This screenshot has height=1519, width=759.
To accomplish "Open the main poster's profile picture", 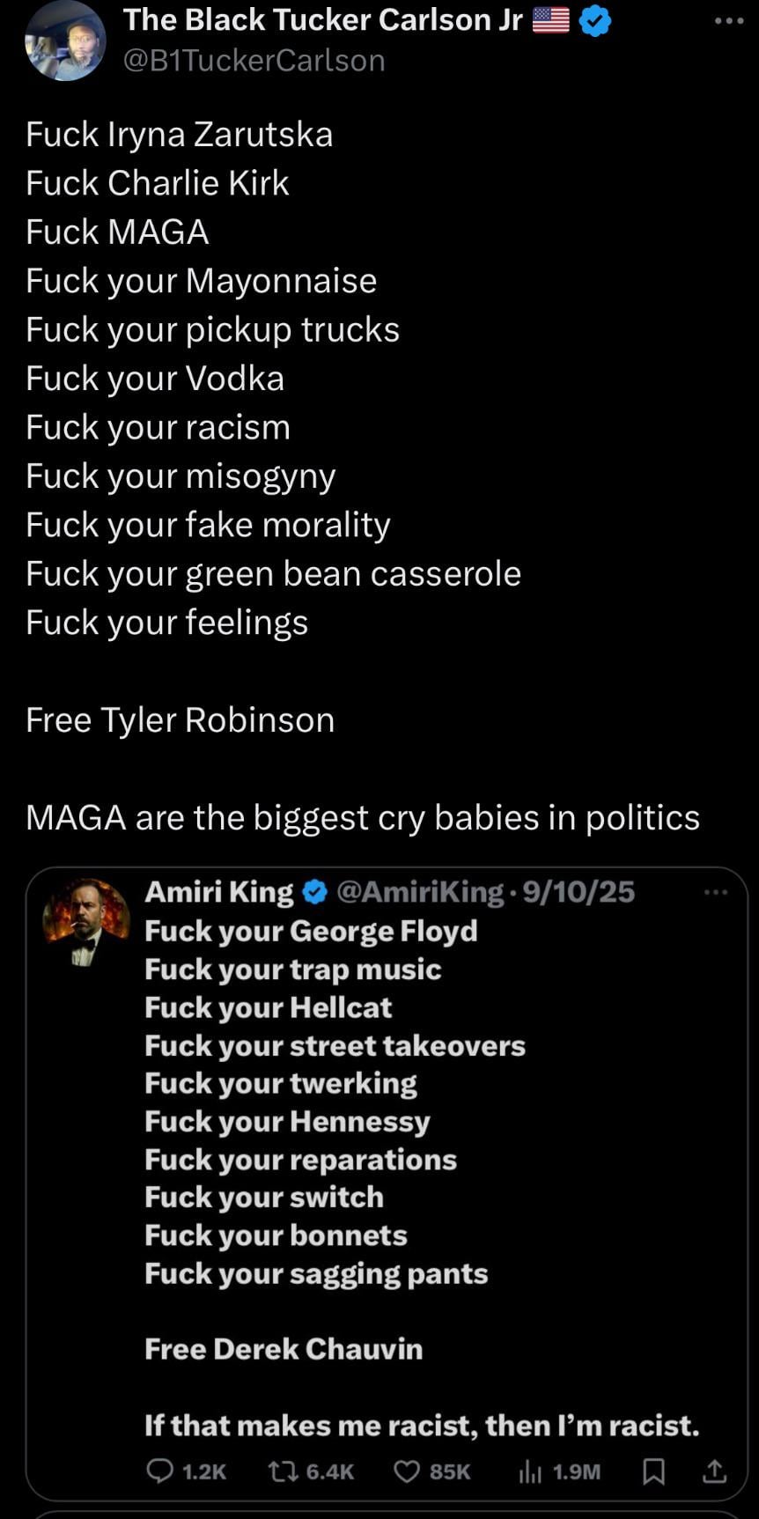I will (x=65, y=41).
